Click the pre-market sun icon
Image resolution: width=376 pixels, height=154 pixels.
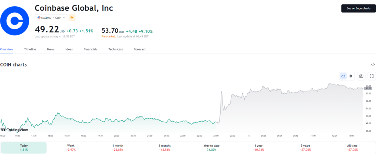[72, 18]
